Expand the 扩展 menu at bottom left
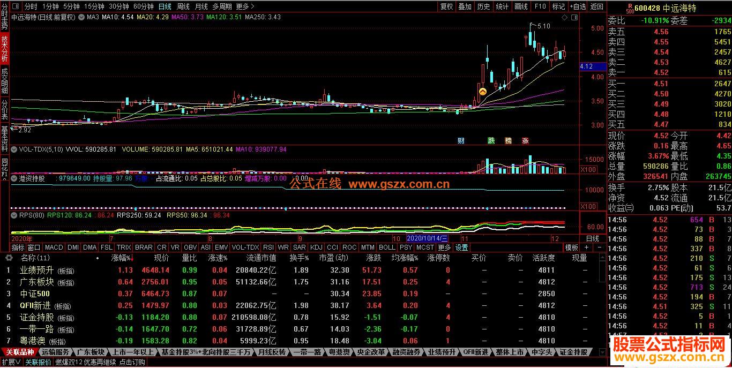The height and width of the screenshot is (368, 732). click(11, 362)
